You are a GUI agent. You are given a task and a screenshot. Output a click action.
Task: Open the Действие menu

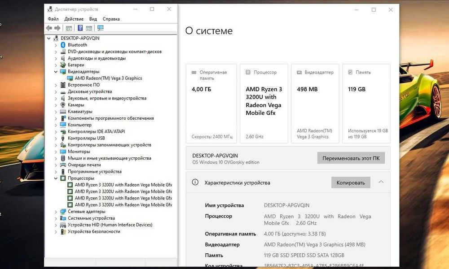(x=74, y=19)
